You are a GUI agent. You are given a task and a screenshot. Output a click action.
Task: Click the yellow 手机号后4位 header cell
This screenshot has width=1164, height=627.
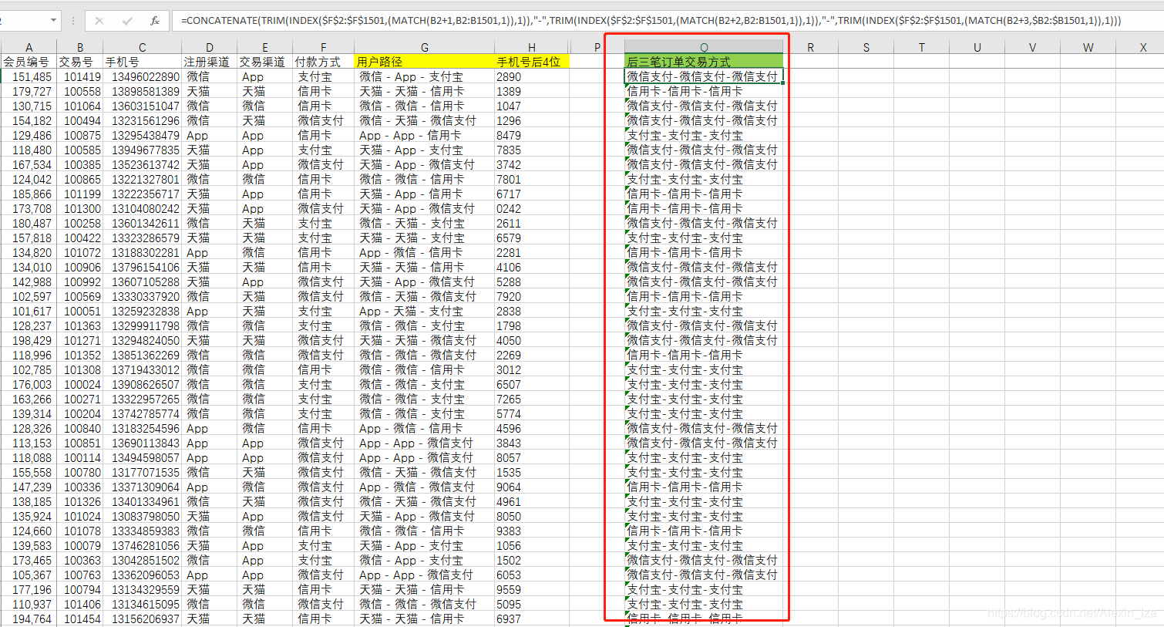click(532, 62)
